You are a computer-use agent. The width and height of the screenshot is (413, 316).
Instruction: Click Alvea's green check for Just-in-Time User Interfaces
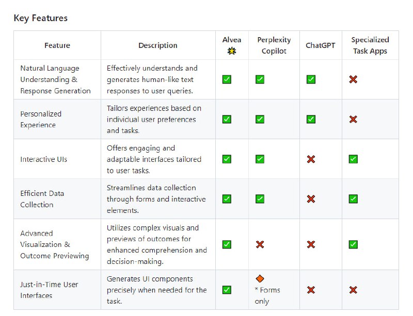[227, 290]
